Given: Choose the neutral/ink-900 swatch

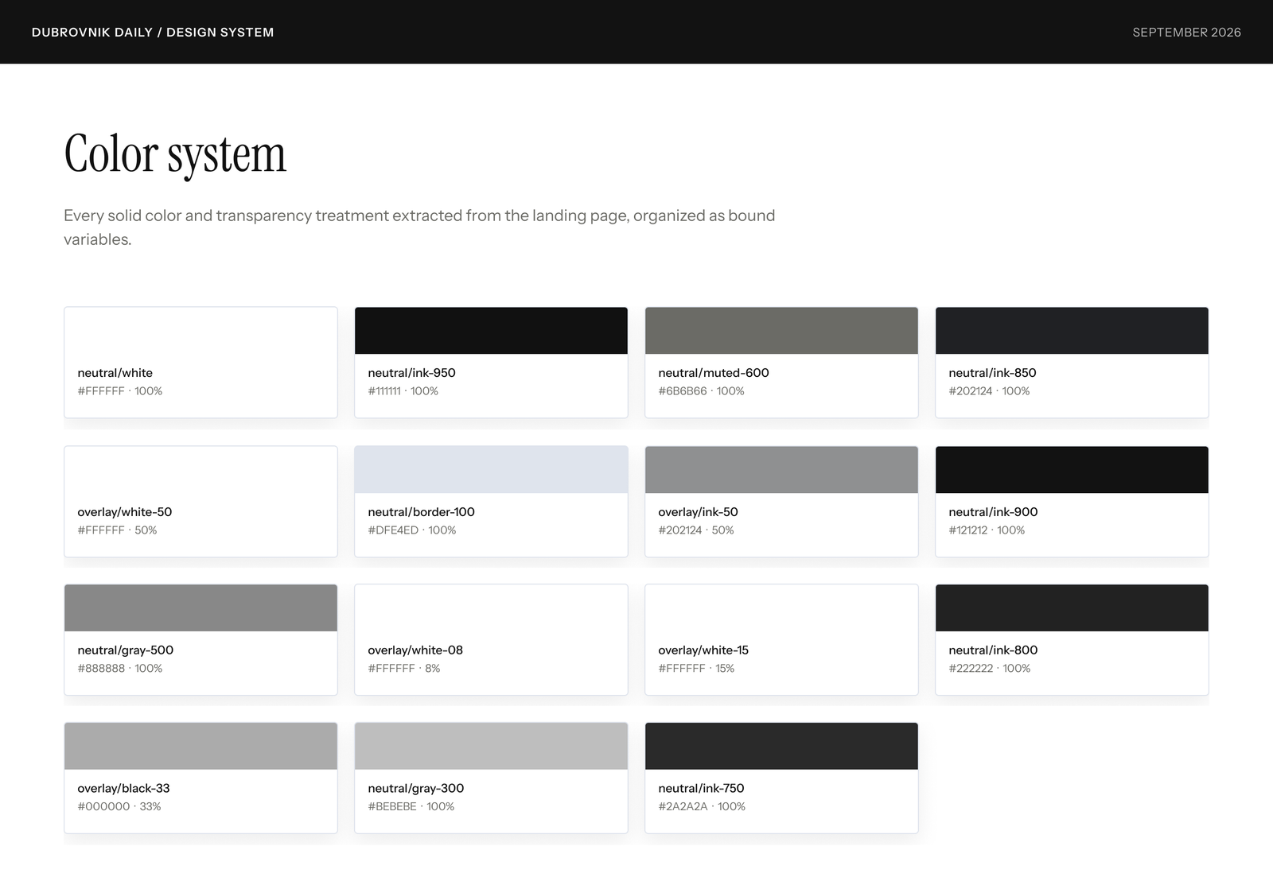Looking at the screenshot, I should click(1072, 469).
